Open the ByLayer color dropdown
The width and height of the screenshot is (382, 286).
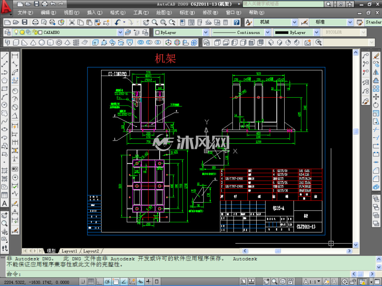205,33
